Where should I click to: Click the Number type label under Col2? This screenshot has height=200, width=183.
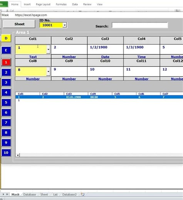pos(69,57)
